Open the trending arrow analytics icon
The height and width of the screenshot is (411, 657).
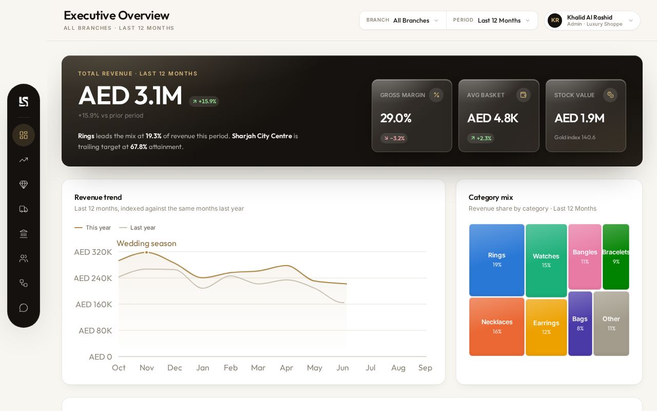pyautogui.click(x=24, y=160)
